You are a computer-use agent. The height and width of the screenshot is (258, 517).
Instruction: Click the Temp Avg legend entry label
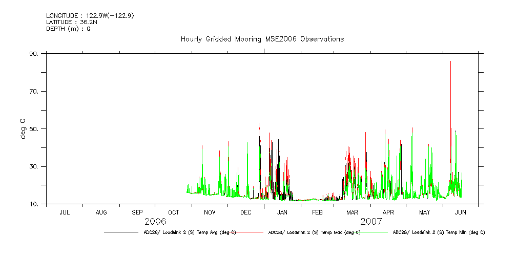(x=190, y=232)
